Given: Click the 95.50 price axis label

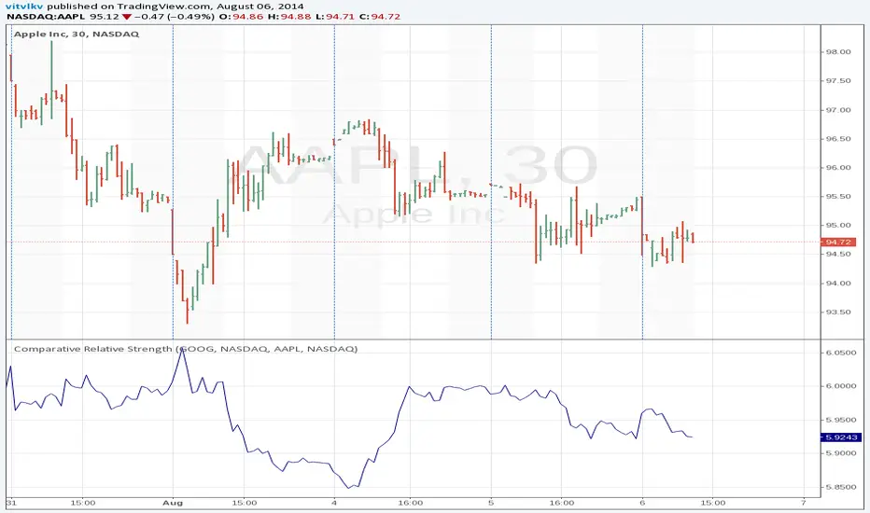Looking at the screenshot, I should 838,196.
